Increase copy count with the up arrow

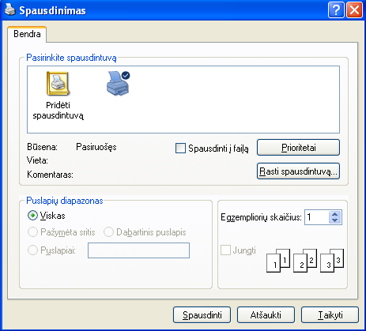[x=335, y=214]
